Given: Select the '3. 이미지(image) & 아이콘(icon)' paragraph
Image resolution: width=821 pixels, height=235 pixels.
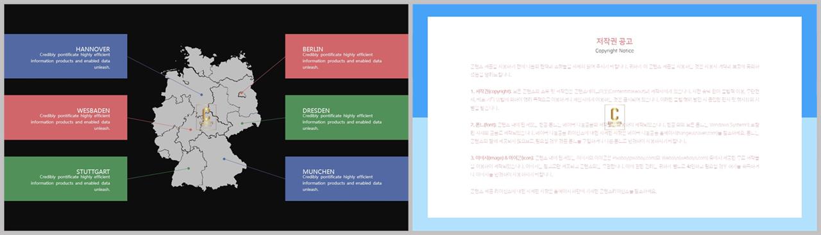Looking at the screenshot, I should [614, 166].
